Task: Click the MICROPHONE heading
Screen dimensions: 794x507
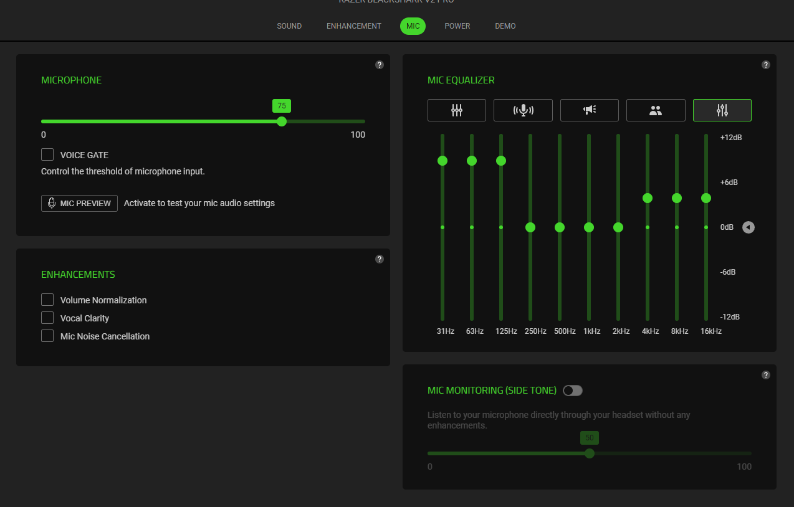Action: tap(71, 80)
